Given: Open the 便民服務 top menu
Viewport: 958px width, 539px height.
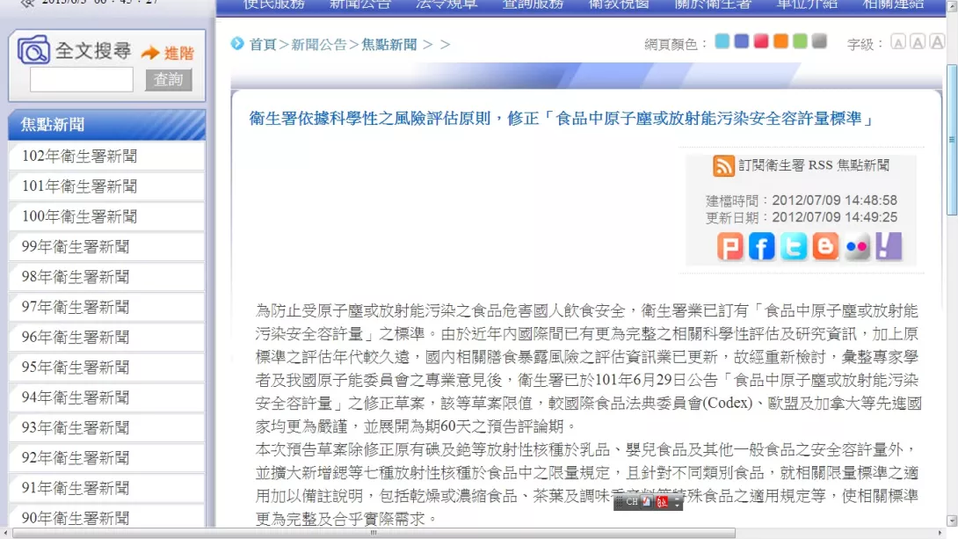Looking at the screenshot, I should click(x=274, y=5).
